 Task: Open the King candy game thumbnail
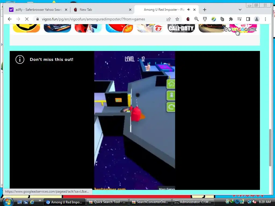coord(119,28)
